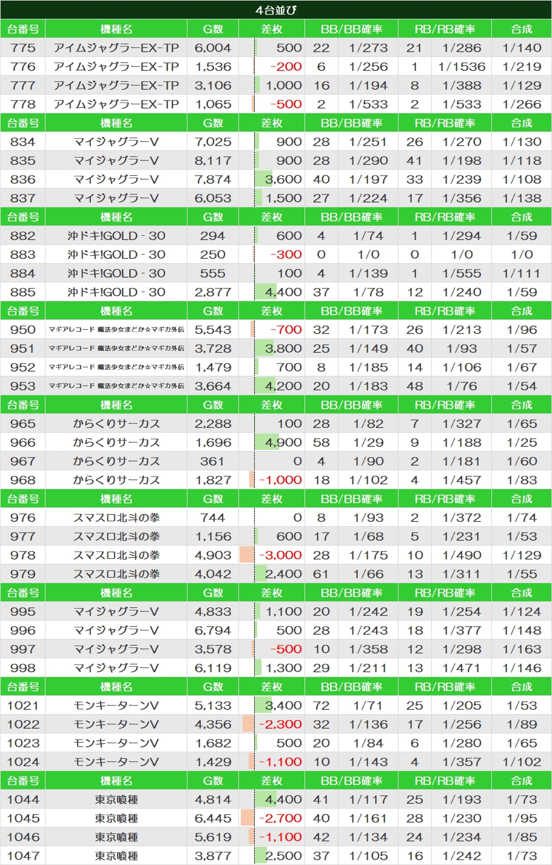Select machine number 952 cell
Screen dimensions: 552x865
point(23,367)
